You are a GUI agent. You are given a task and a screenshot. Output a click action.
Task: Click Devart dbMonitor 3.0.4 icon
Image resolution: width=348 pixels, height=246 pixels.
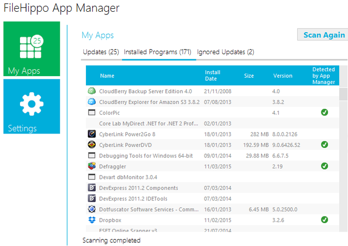pyautogui.click(x=92, y=177)
